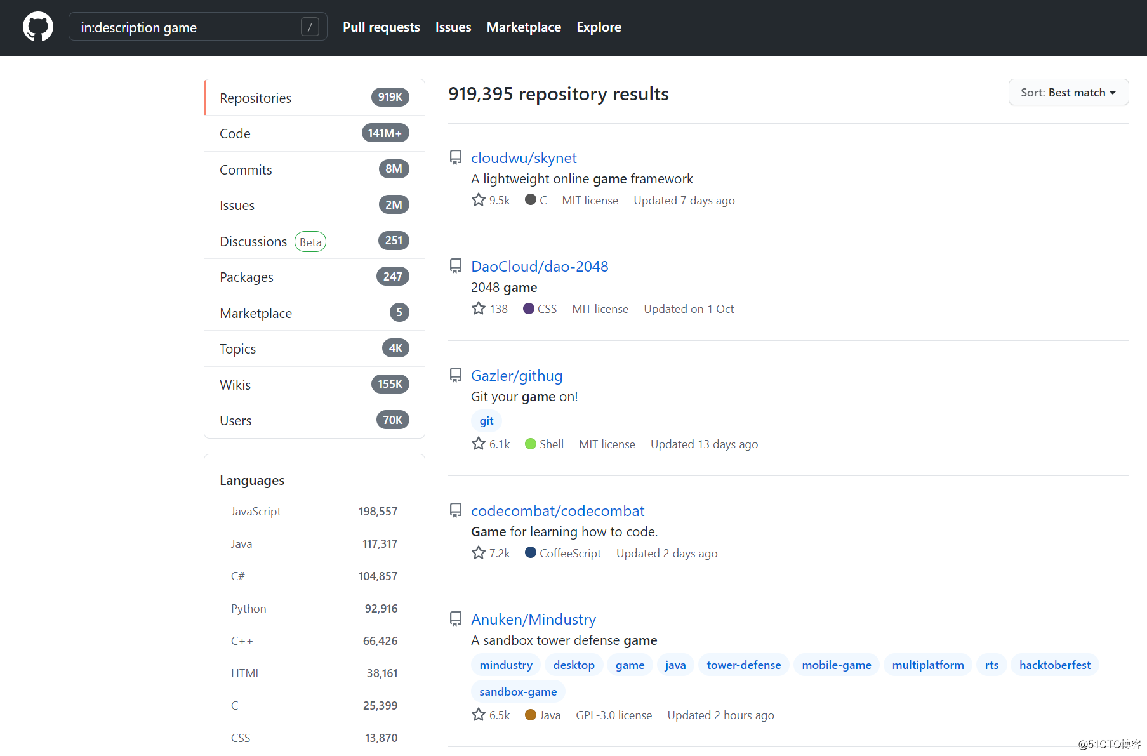Click the 919,395 repository results heading
Screen dimensions: 1147x756
[559, 94]
